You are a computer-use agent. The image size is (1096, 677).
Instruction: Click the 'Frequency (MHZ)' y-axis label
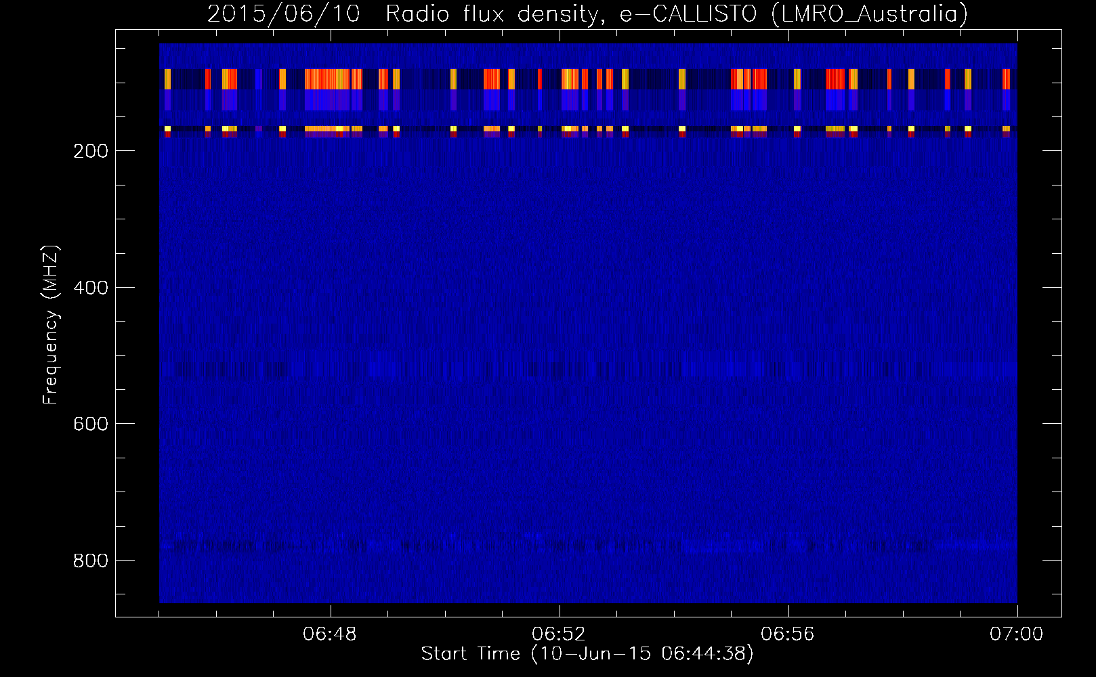click(51, 325)
